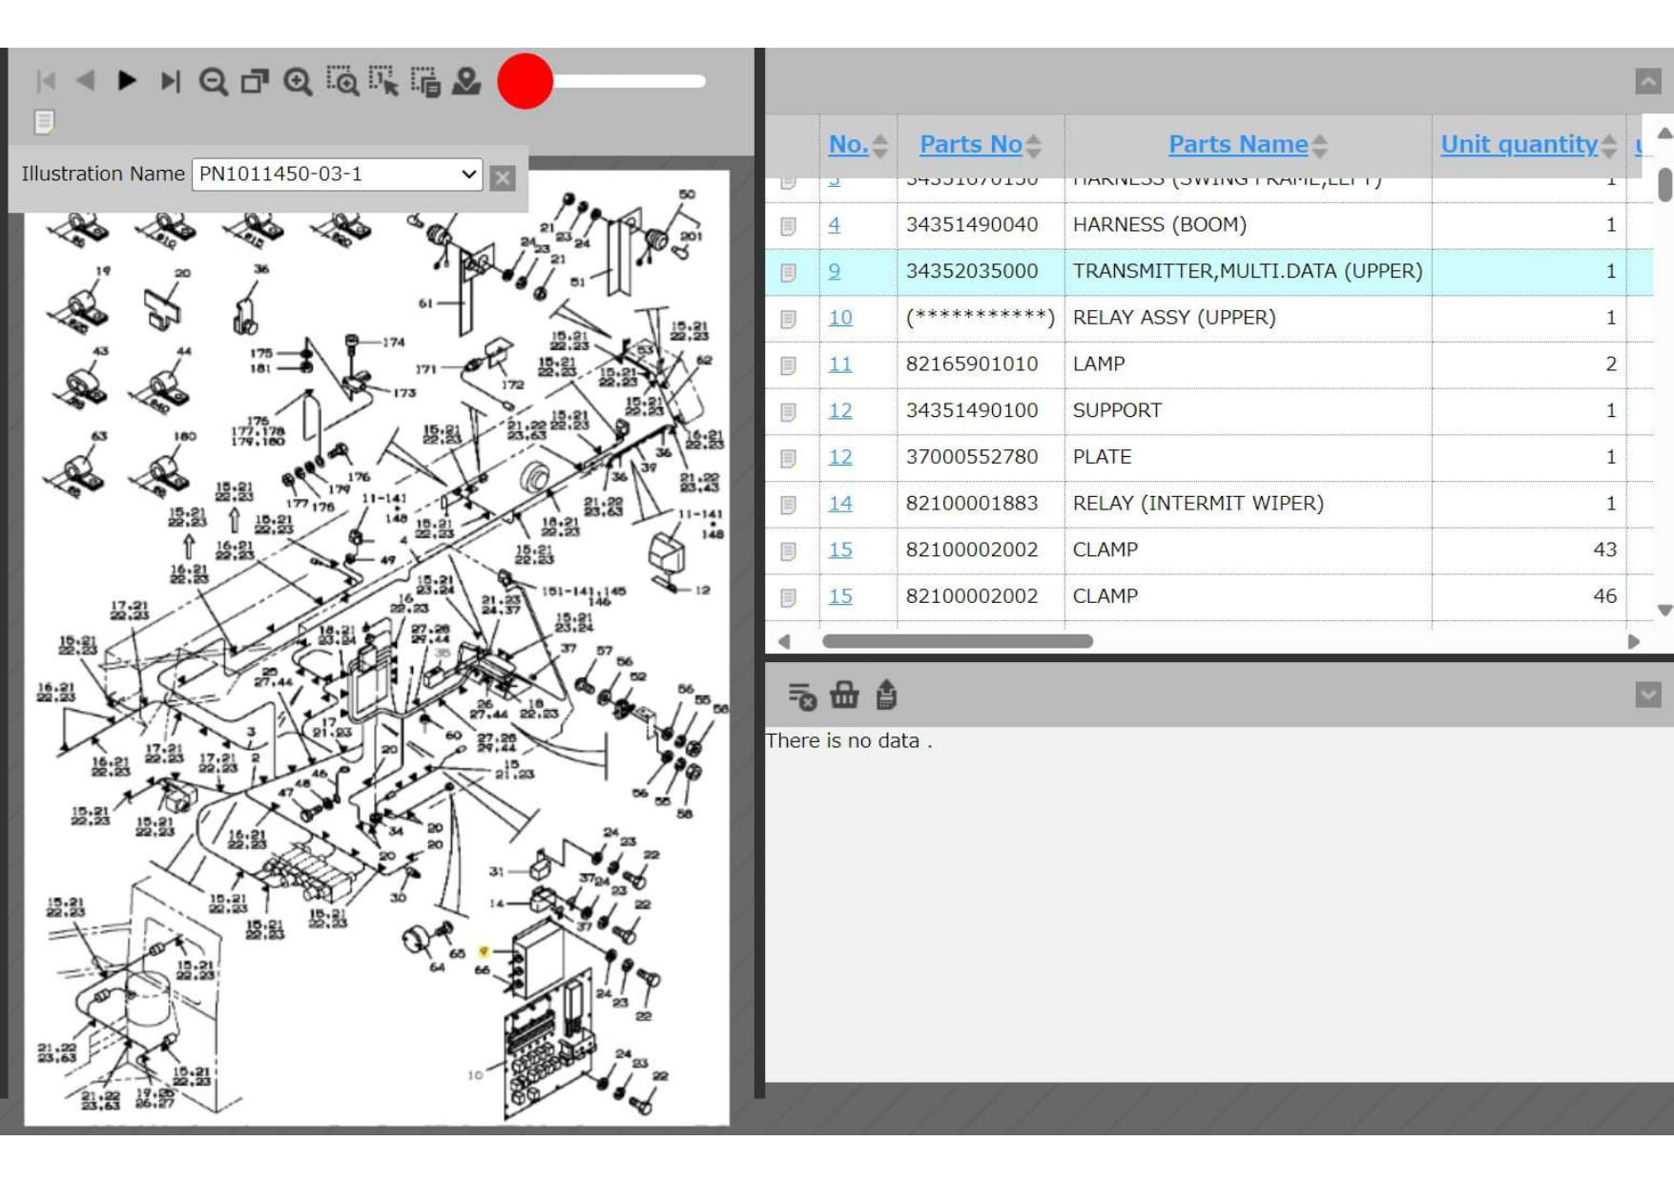Viewport: 1674px width, 1183px height.
Task: Sort table by No. column
Action: (x=848, y=144)
